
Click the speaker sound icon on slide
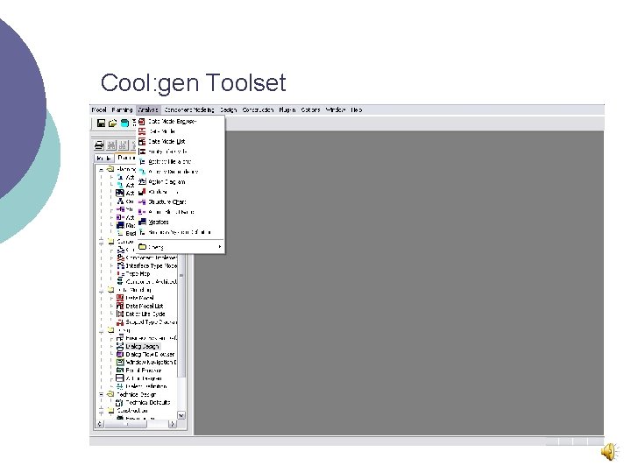[x=610, y=452]
